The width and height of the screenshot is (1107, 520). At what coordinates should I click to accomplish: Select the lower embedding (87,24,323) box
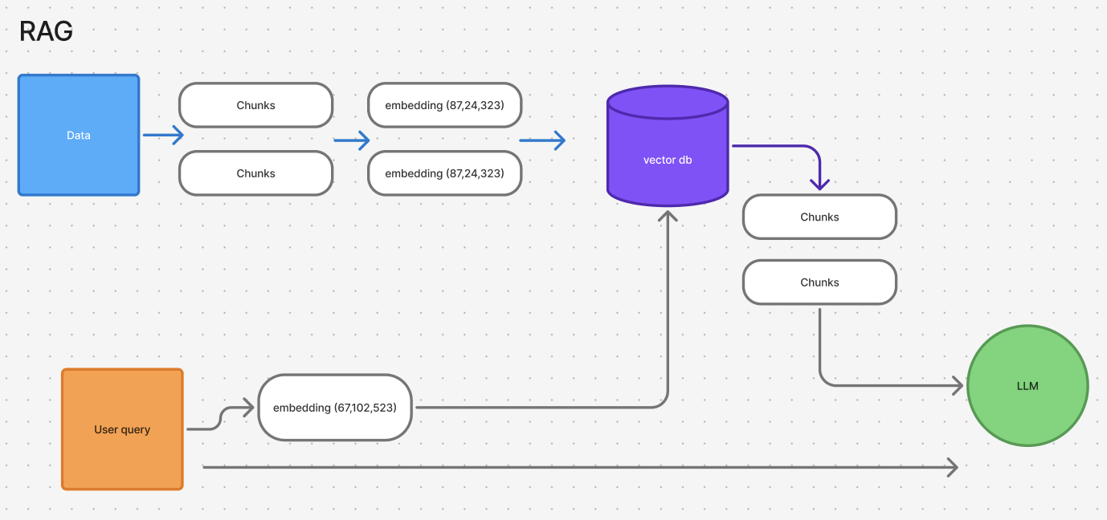[444, 173]
